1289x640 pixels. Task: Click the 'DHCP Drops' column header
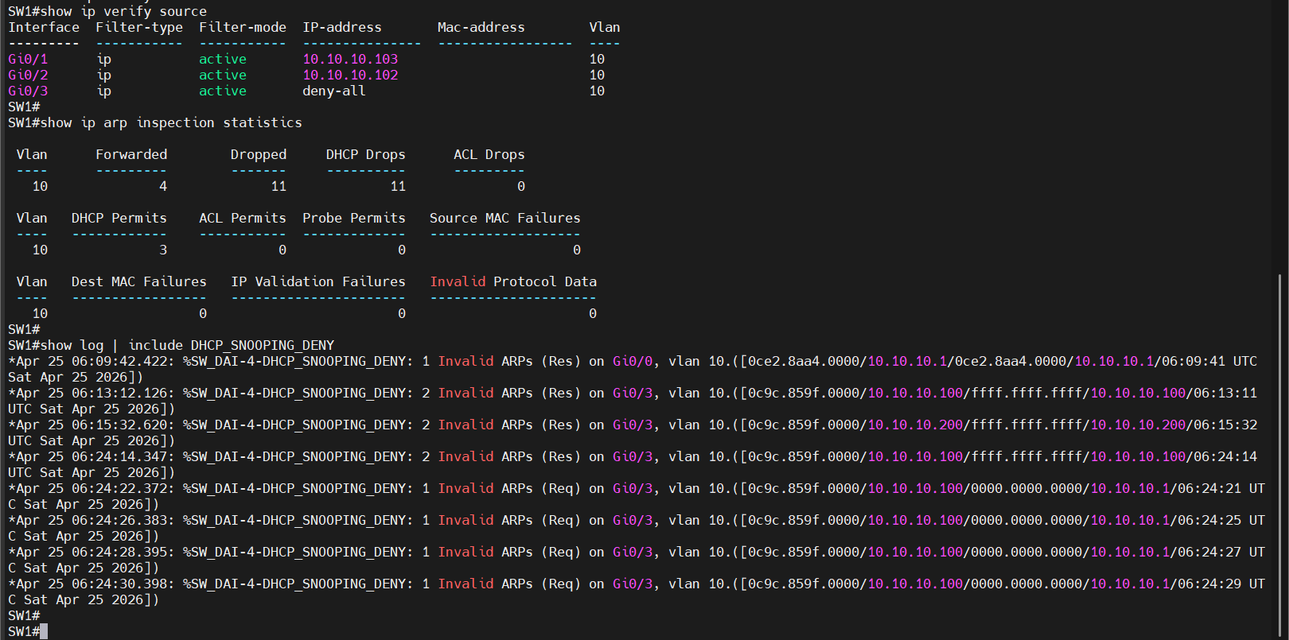(366, 154)
